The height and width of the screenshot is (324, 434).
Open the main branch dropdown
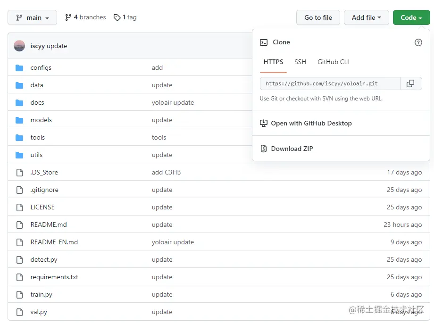click(x=33, y=17)
